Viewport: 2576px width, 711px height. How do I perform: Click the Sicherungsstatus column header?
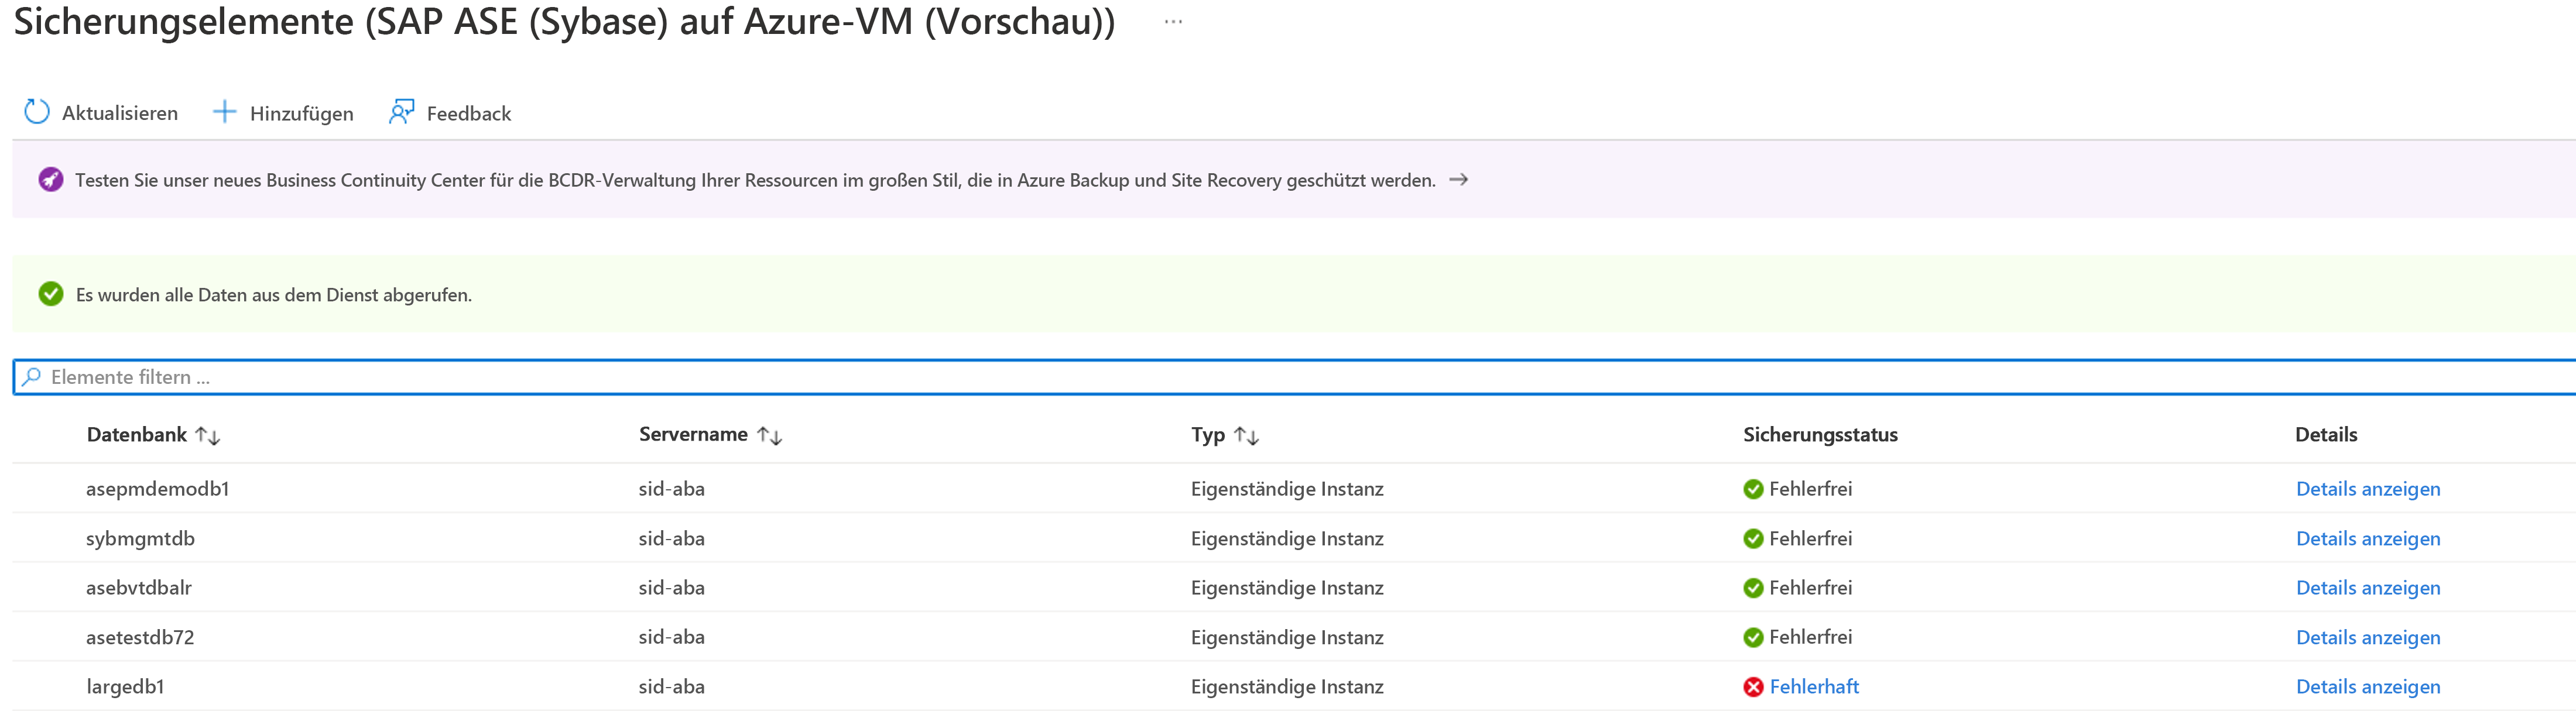[1820, 435]
